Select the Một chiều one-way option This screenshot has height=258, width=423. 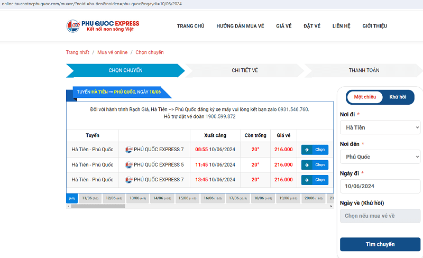[365, 97]
